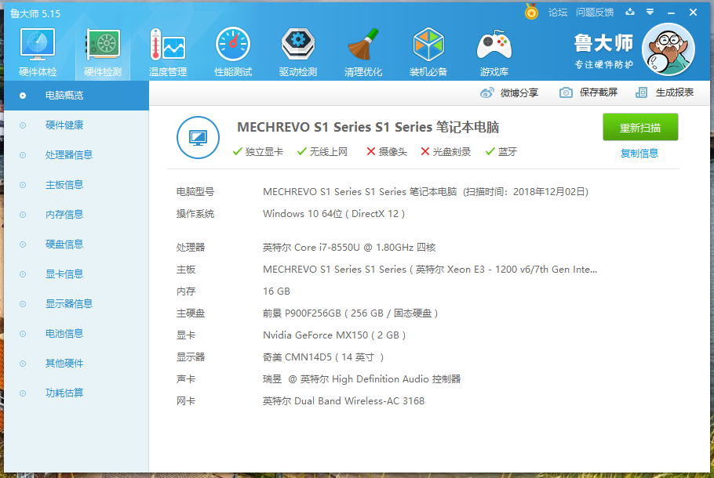Click the gold medal icon
Viewport: 714px width, 478px height.
click(531, 12)
